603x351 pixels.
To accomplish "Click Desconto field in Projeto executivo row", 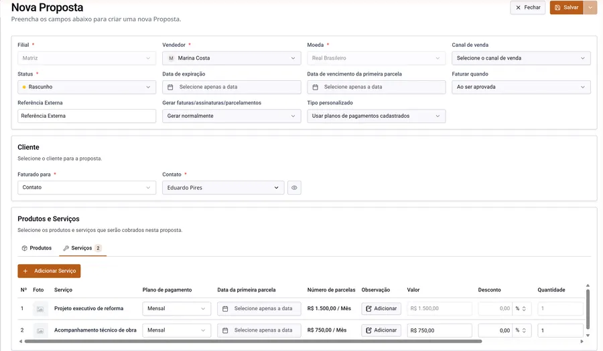I will click(495, 309).
